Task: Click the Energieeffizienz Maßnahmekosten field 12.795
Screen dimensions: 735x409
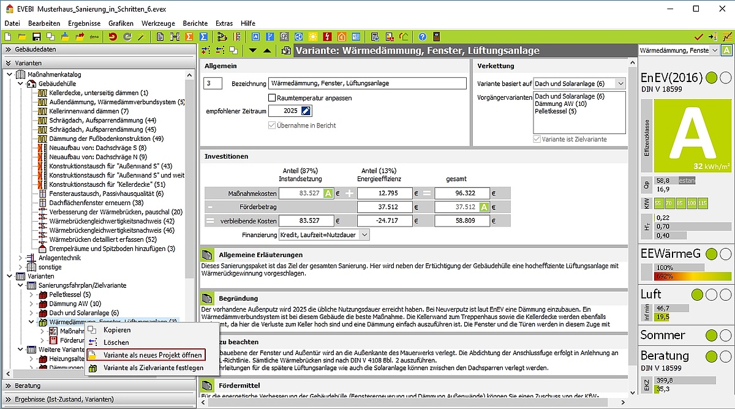Action: pos(385,193)
